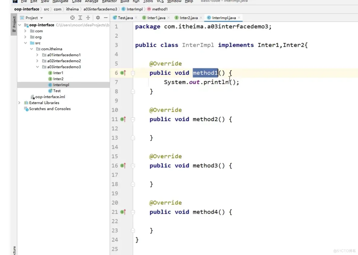The image size is (358, 255).
Task: Close the Test.java editor tab
Action: coord(136,18)
